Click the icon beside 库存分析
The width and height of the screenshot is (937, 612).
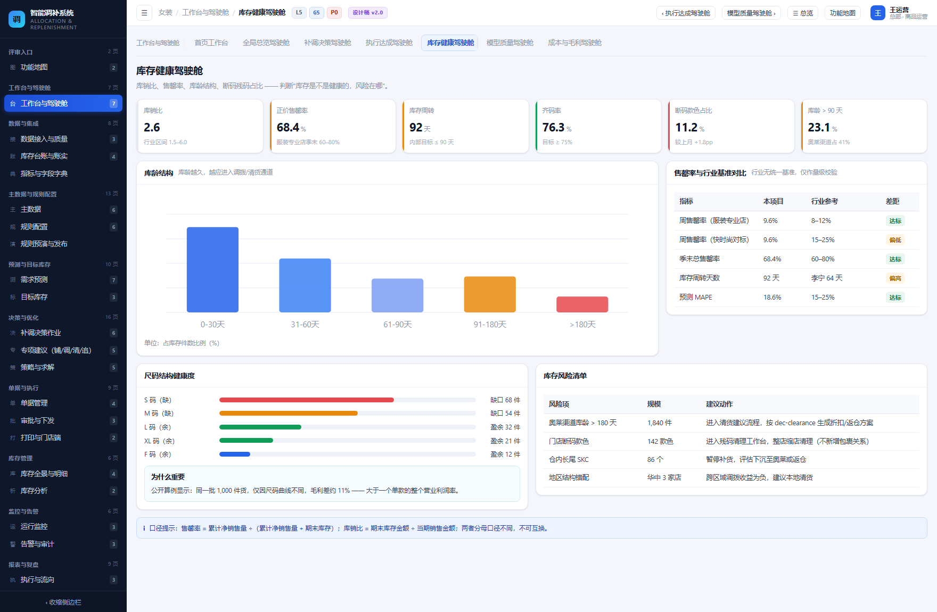coord(13,491)
